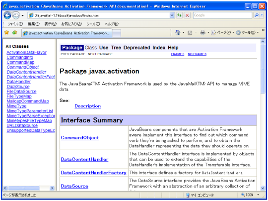268x201 pixels.
Task: Click the left frame scroll-right arrow
Action: point(52,188)
